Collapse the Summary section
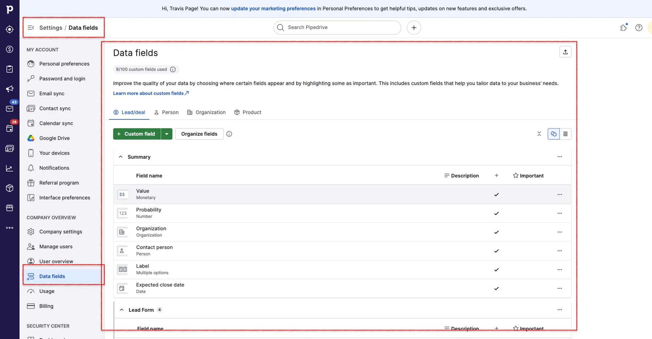Screen dimensions: 652x339 pyautogui.click(x=121, y=157)
